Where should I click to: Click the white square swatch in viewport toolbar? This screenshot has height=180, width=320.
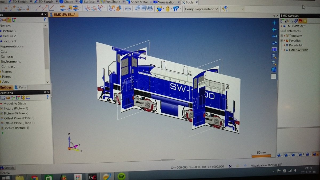pos(274,76)
